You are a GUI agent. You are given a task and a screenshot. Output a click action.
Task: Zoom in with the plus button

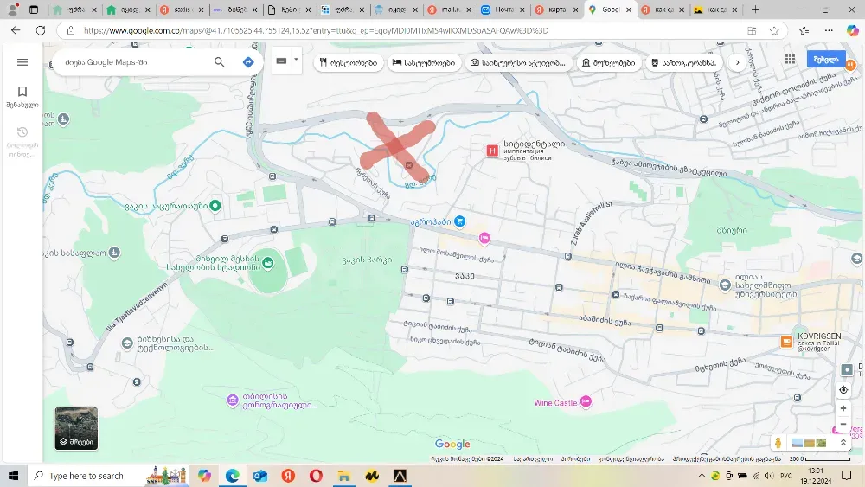(x=843, y=408)
